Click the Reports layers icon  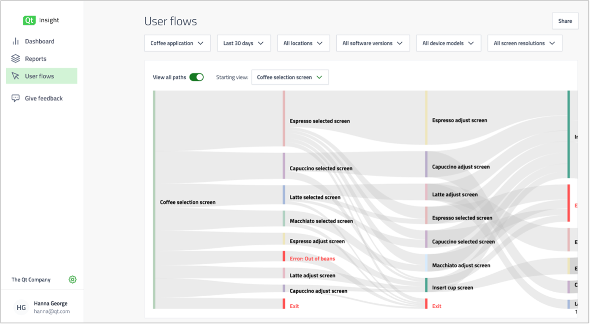click(16, 59)
